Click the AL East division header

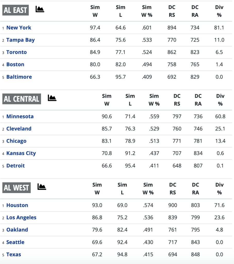pyautogui.click(x=15, y=10)
